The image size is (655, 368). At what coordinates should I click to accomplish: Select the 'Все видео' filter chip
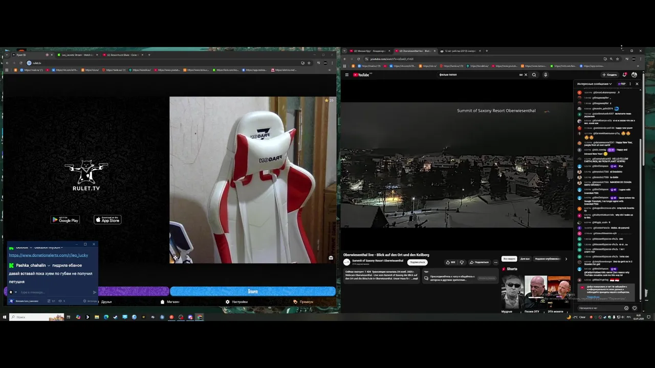tap(509, 259)
